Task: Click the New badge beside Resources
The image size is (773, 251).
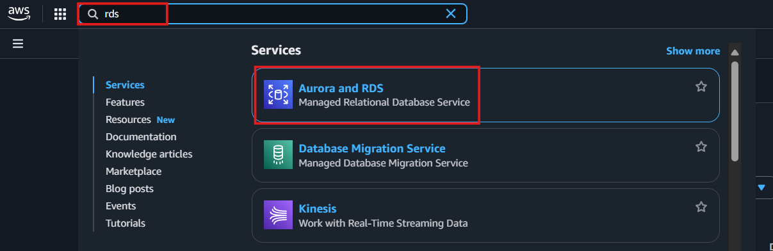Action: pyautogui.click(x=166, y=120)
